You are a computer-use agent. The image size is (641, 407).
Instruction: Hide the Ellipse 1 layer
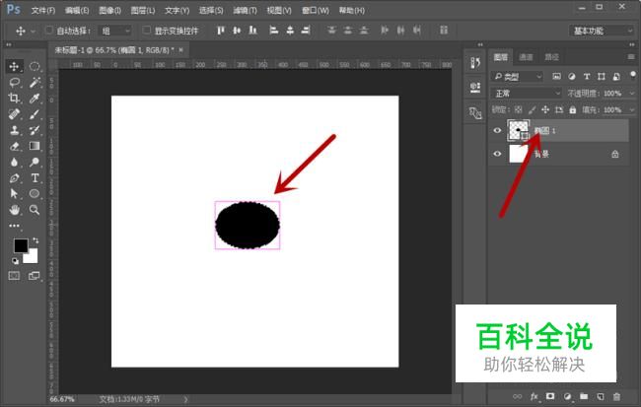[497, 131]
